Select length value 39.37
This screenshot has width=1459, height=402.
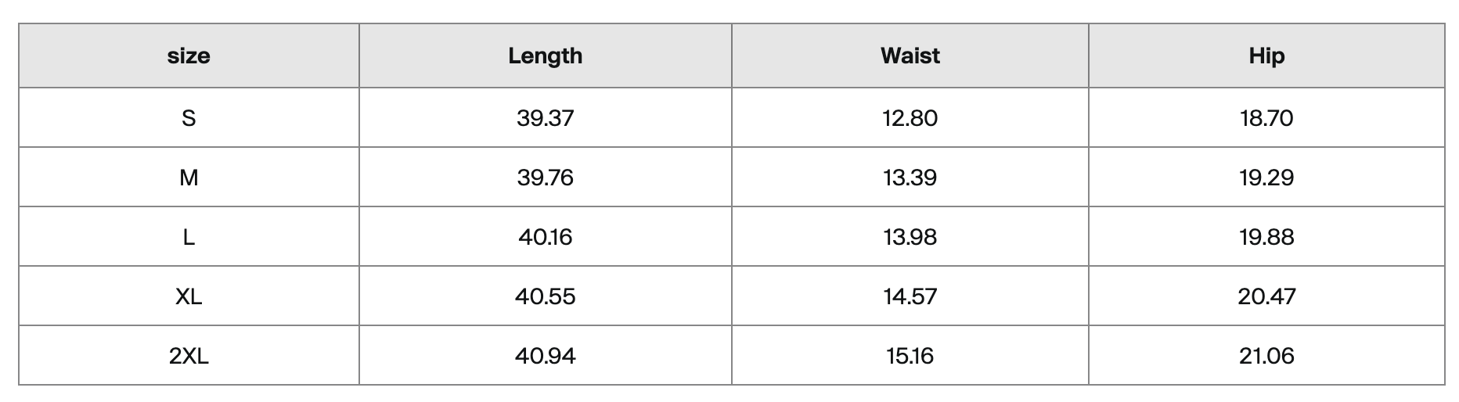[x=546, y=117]
